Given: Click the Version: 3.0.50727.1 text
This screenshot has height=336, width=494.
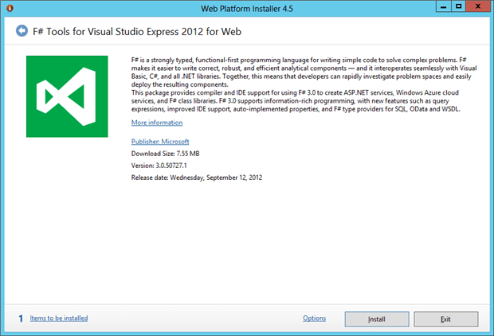Looking at the screenshot, I should [x=159, y=166].
